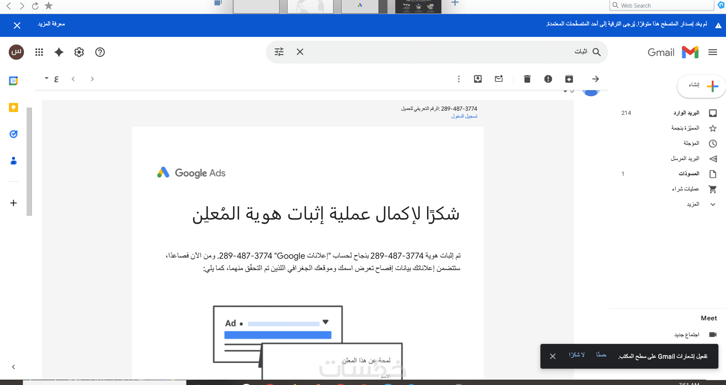Select the inbox unread count 214

pyautogui.click(x=626, y=113)
